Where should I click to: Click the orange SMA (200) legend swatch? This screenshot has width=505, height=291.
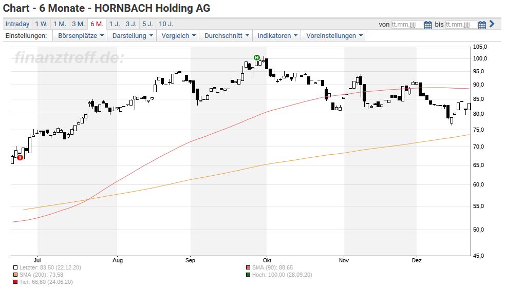(15, 275)
